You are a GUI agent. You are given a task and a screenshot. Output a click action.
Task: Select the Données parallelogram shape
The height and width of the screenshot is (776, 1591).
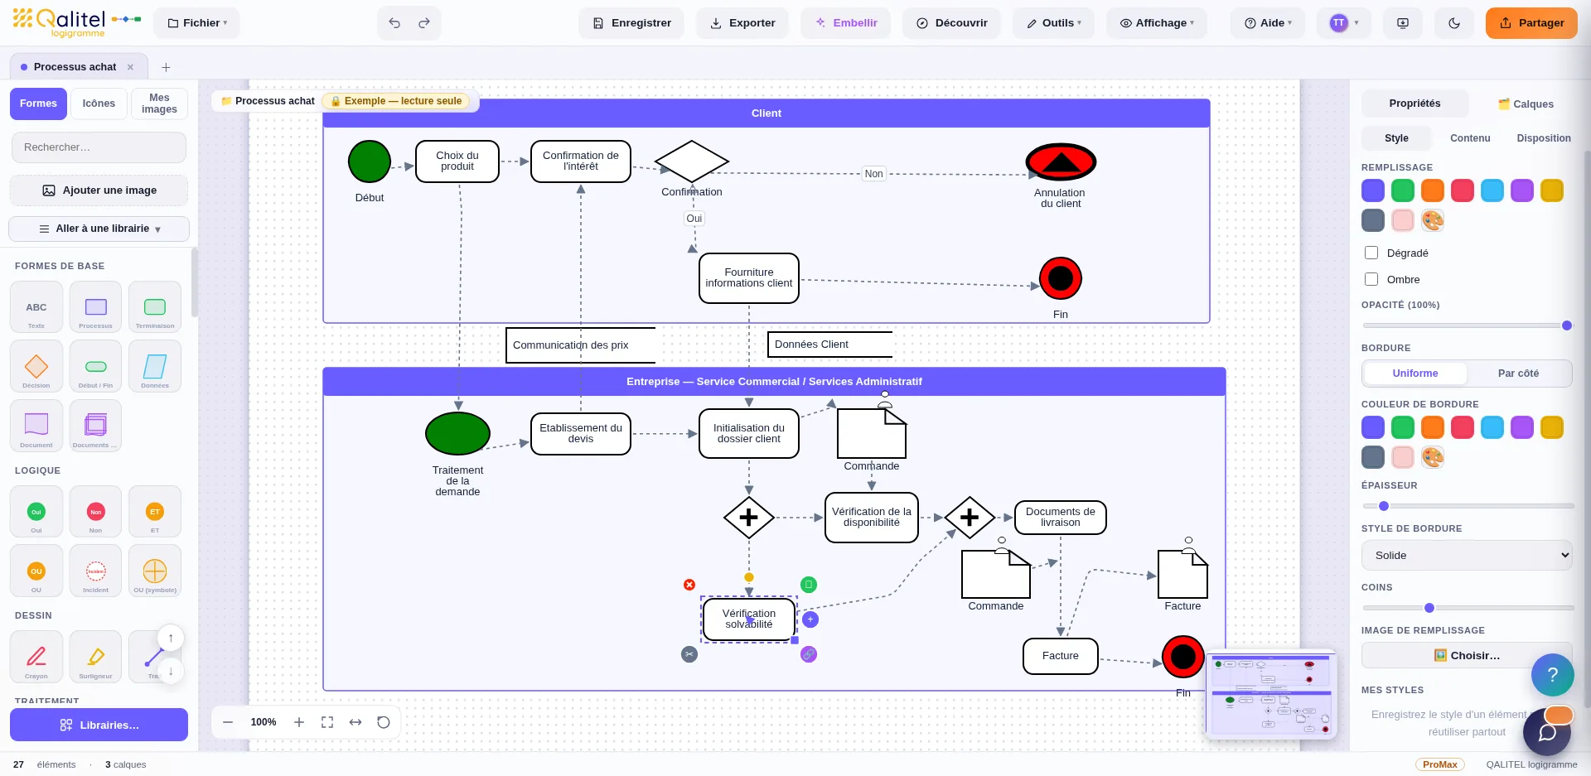click(155, 366)
